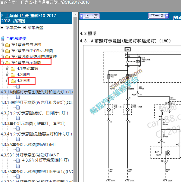Select the 4.3照明 folder label
Screen dimensions: 181x182
23,80
